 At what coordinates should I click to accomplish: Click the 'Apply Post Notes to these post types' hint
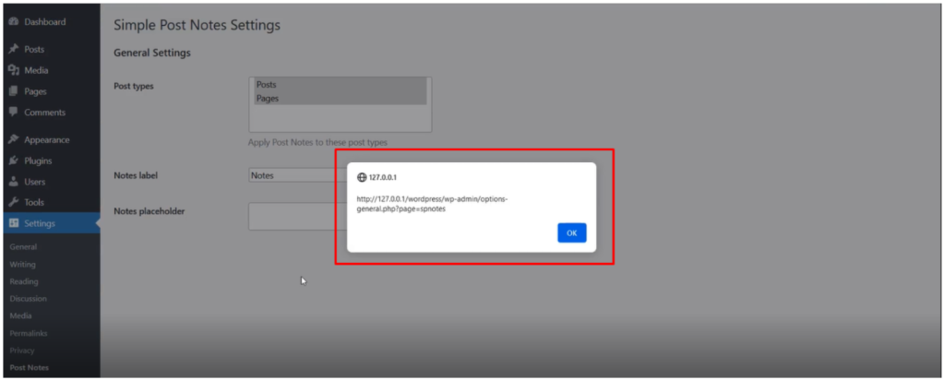tap(317, 143)
